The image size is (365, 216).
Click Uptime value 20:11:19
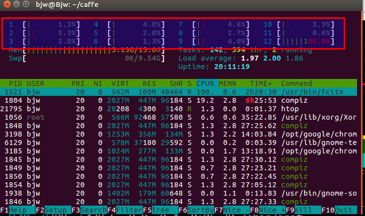232,67
